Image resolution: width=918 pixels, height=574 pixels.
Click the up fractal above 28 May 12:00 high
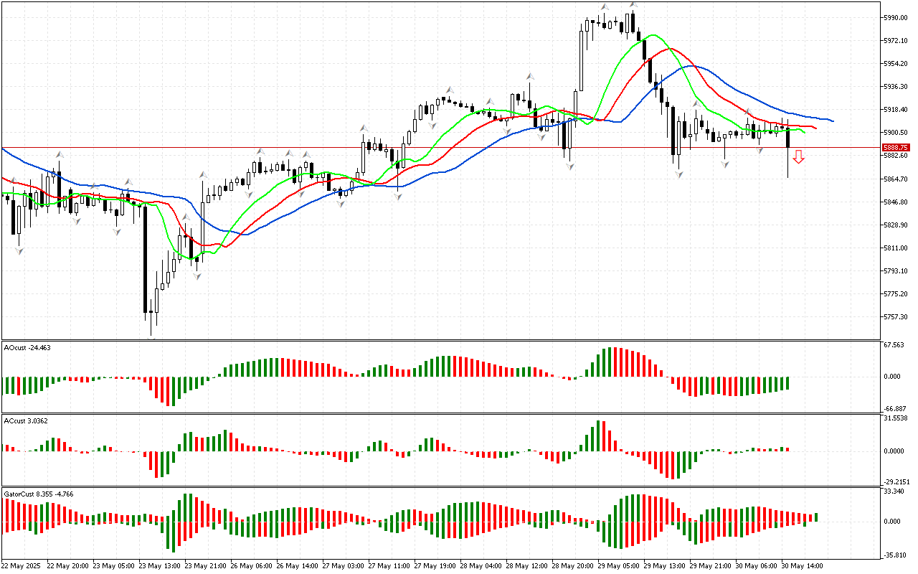tap(529, 75)
